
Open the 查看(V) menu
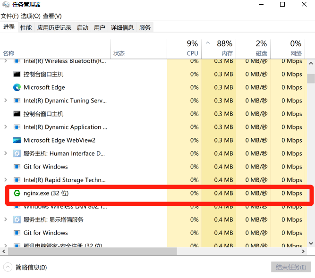(x=52, y=16)
